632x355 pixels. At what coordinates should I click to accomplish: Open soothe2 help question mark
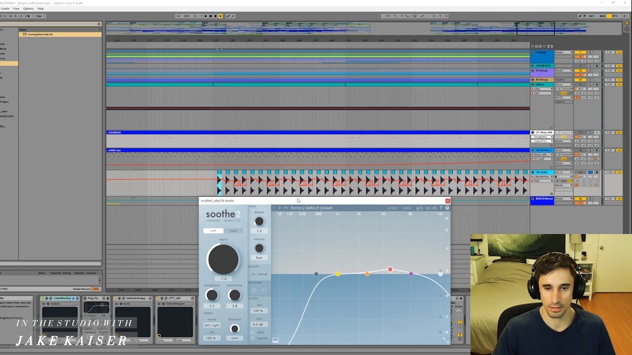[441, 208]
